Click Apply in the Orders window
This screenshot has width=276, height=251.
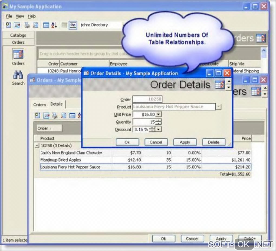[x=221, y=239]
